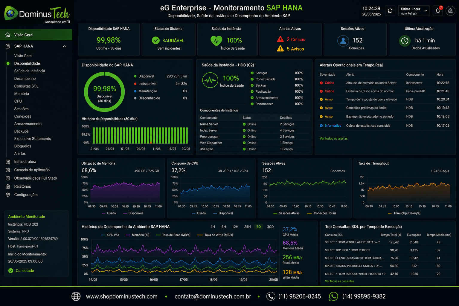Toggle Disponível legend in Consumo de CPU chart

click(x=223, y=213)
